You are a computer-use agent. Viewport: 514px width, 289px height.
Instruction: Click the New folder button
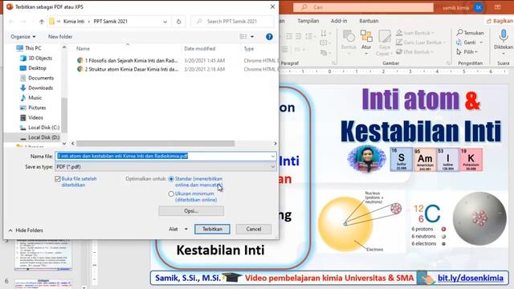60,37
